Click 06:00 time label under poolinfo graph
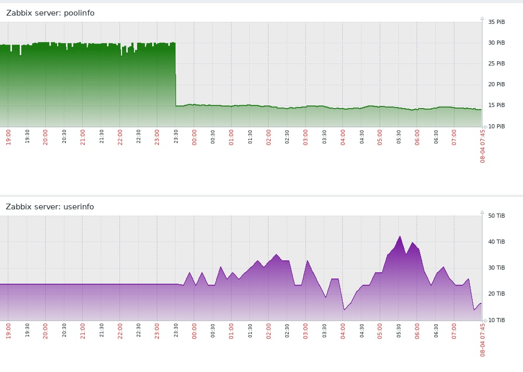This screenshot has width=523, height=372. click(417, 138)
